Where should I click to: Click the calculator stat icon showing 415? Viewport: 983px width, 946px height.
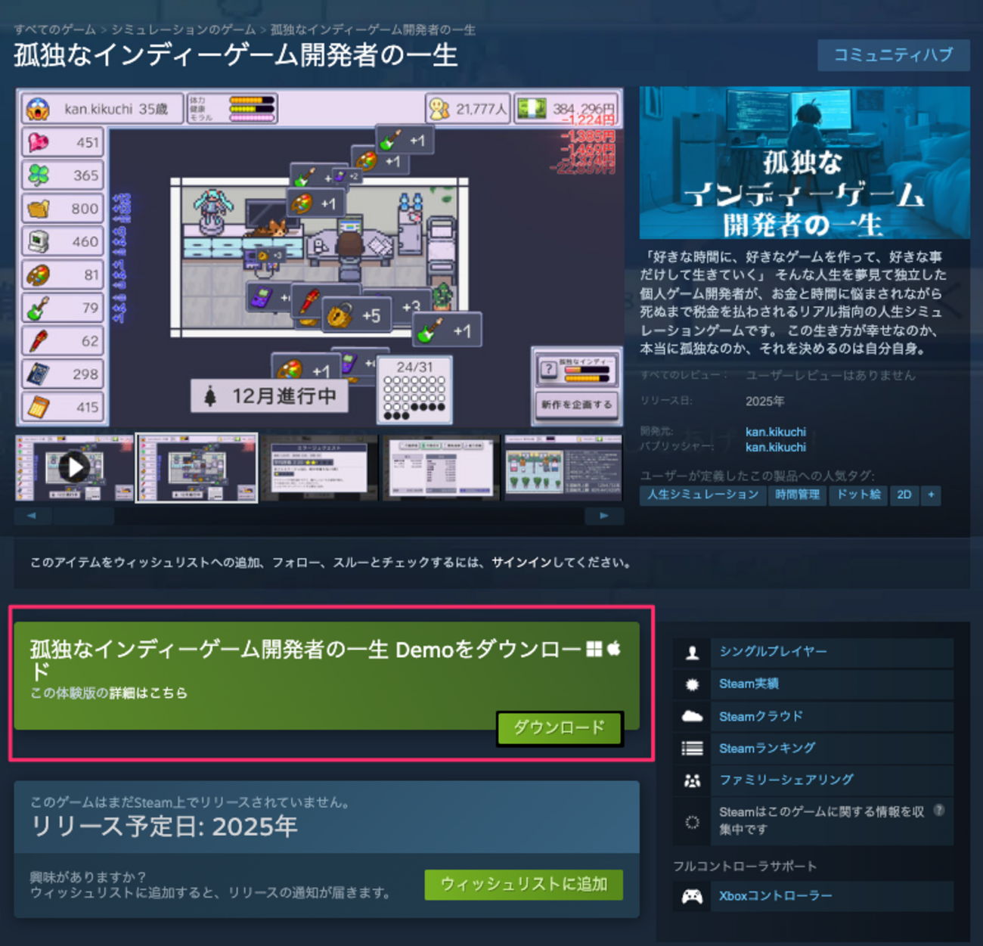(x=38, y=407)
